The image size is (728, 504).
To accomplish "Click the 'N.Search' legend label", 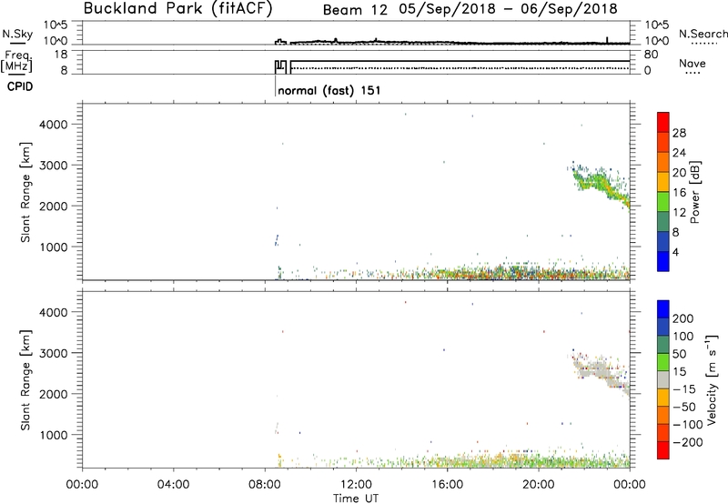I will tap(703, 34).
